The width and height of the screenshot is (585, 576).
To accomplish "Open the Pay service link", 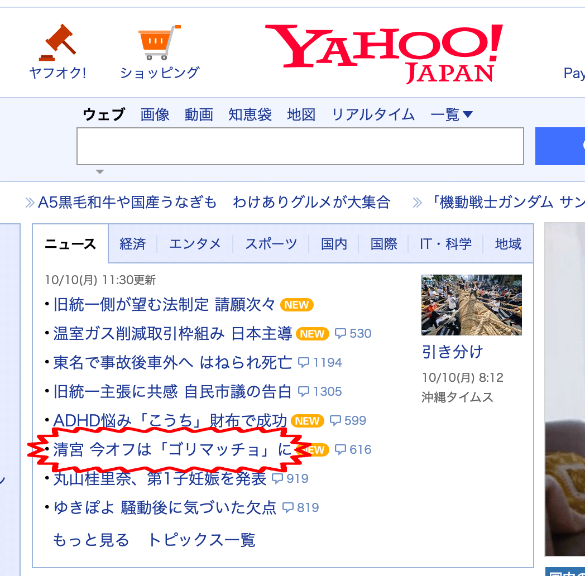I will pos(574,73).
